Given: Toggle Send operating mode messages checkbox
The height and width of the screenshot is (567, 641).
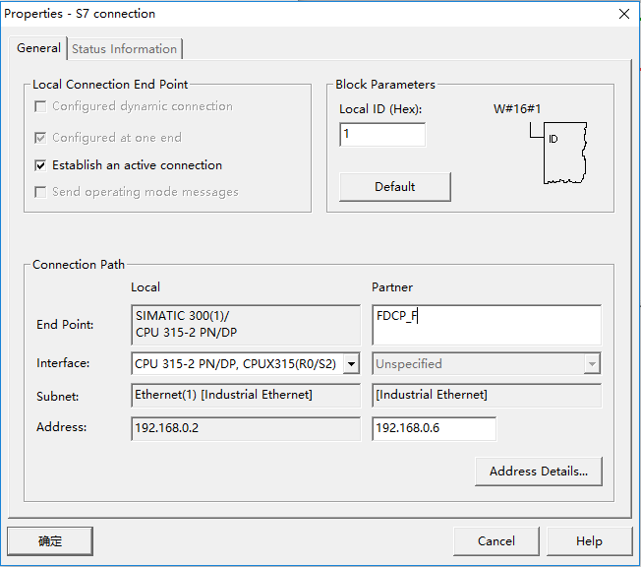Looking at the screenshot, I should pyautogui.click(x=40, y=192).
